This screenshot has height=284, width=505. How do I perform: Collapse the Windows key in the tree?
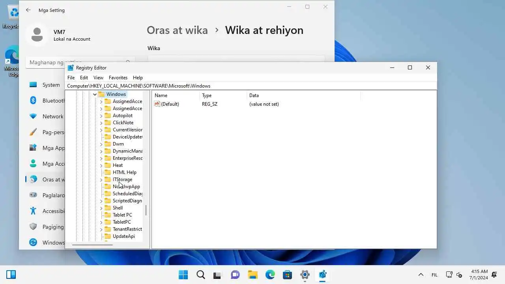95,94
